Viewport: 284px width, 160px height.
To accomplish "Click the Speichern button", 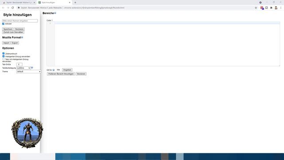I will 8,29.
